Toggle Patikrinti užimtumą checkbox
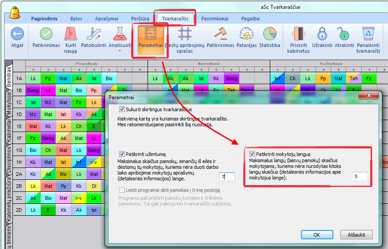Image resolution: width=388 pixels, height=249 pixels. coord(122,154)
